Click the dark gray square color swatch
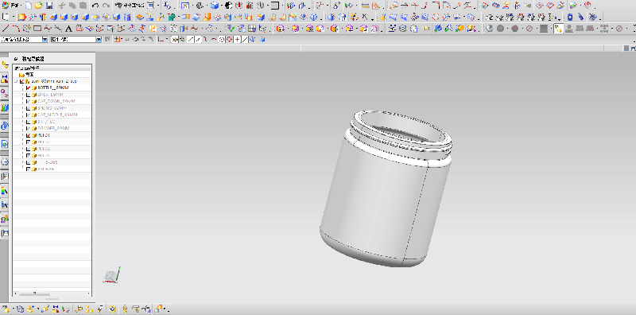 [544, 29]
